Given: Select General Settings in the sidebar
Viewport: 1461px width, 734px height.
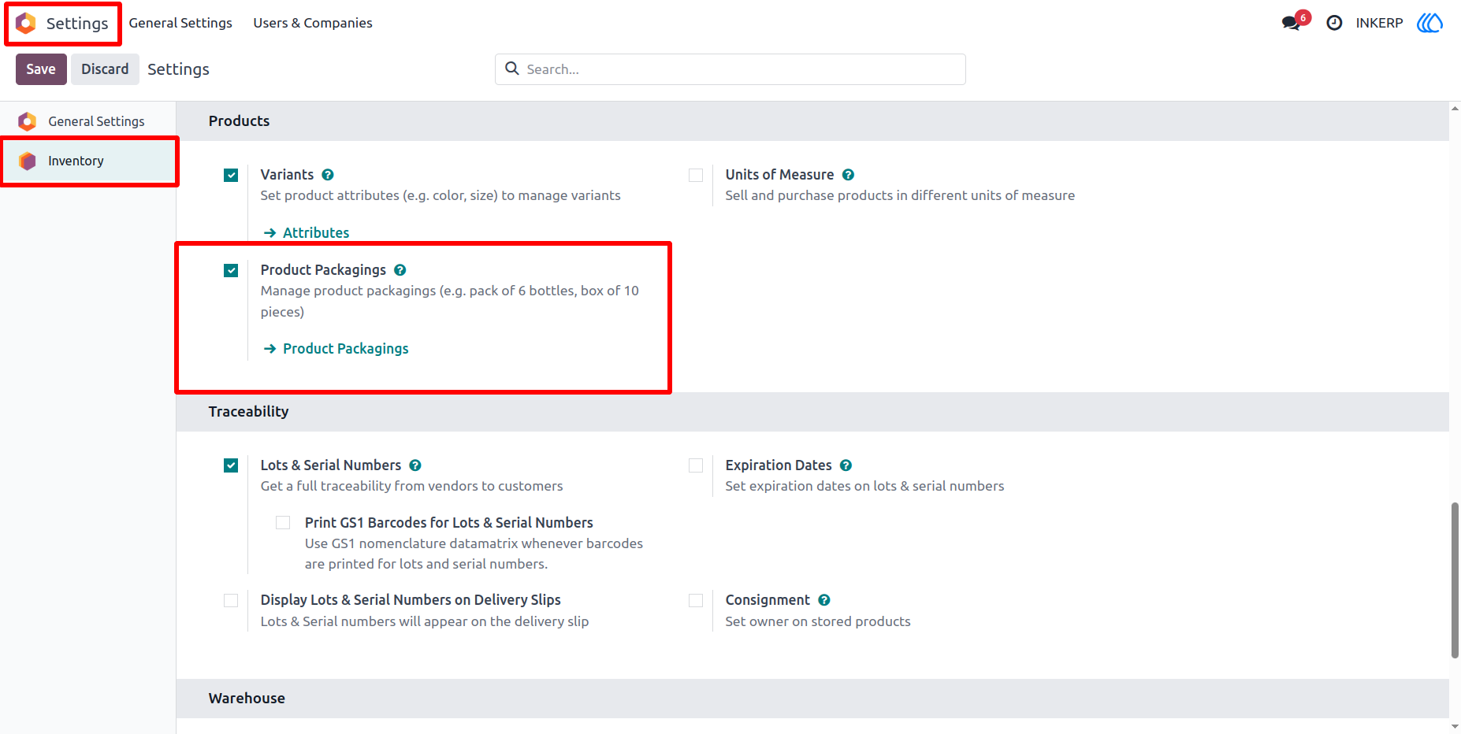Looking at the screenshot, I should tap(88, 121).
